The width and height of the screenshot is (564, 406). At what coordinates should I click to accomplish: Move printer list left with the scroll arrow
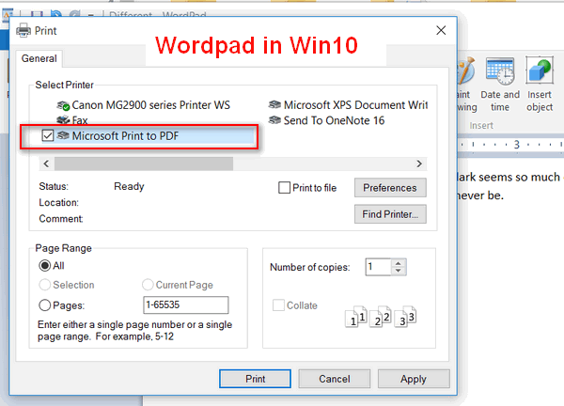[46, 164]
